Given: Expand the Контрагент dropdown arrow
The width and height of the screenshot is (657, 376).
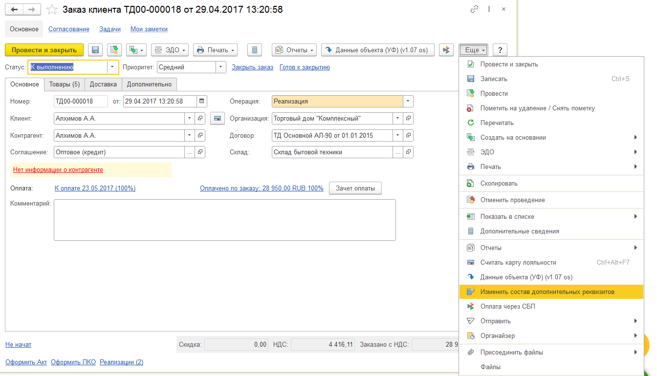Looking at the screenshot, I should 190,135.
